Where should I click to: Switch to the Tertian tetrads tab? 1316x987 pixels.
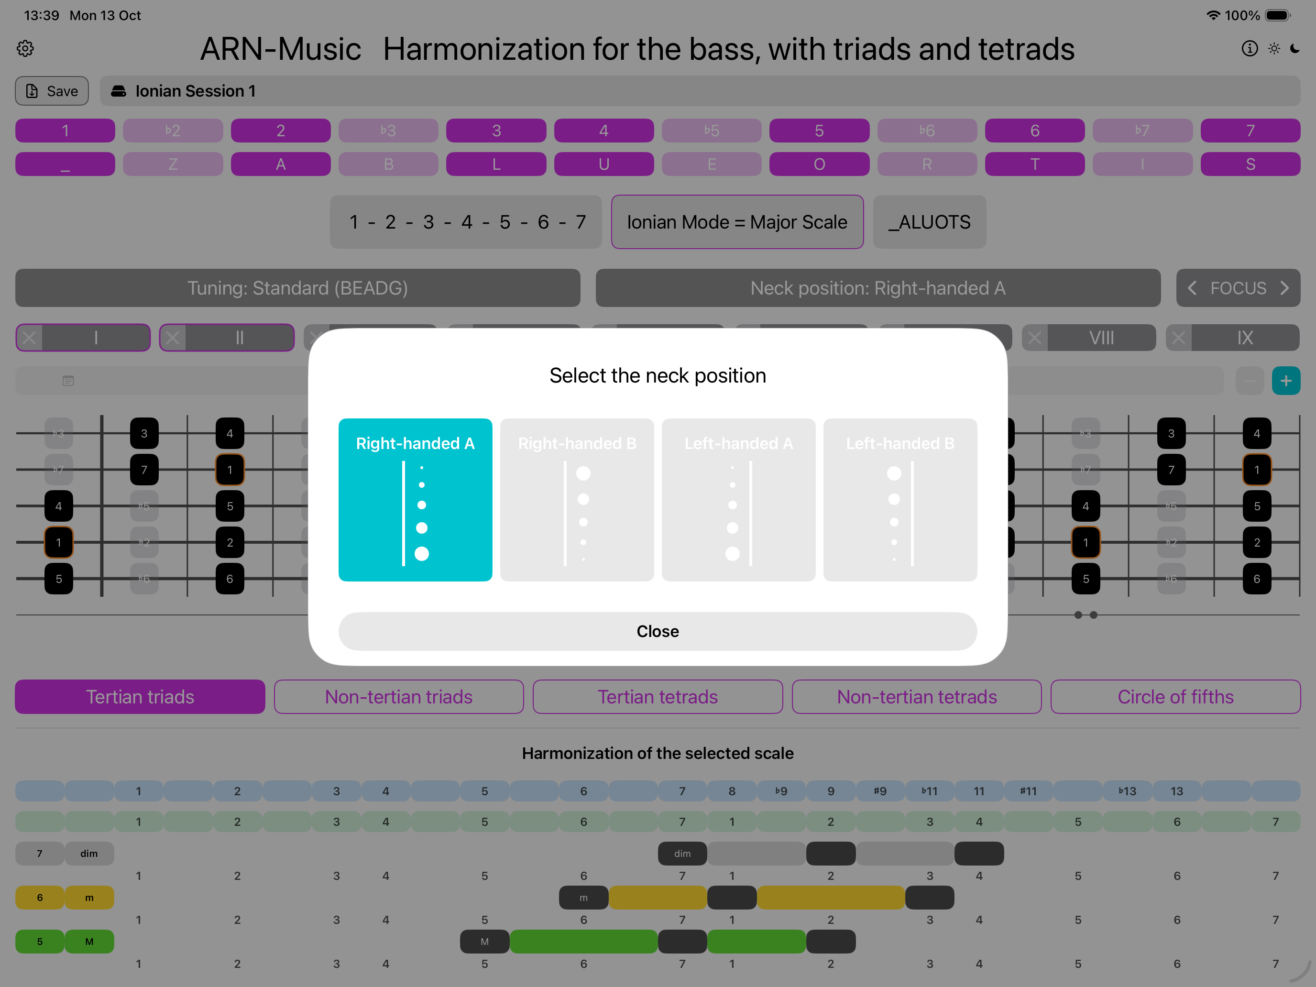(658, 697)
